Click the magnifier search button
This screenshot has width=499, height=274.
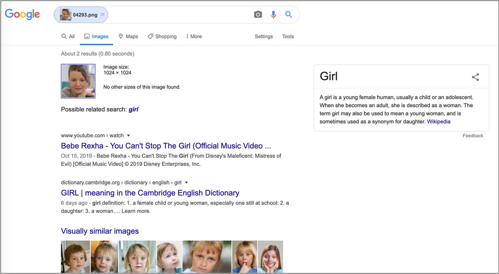click(x=289, y=15)
